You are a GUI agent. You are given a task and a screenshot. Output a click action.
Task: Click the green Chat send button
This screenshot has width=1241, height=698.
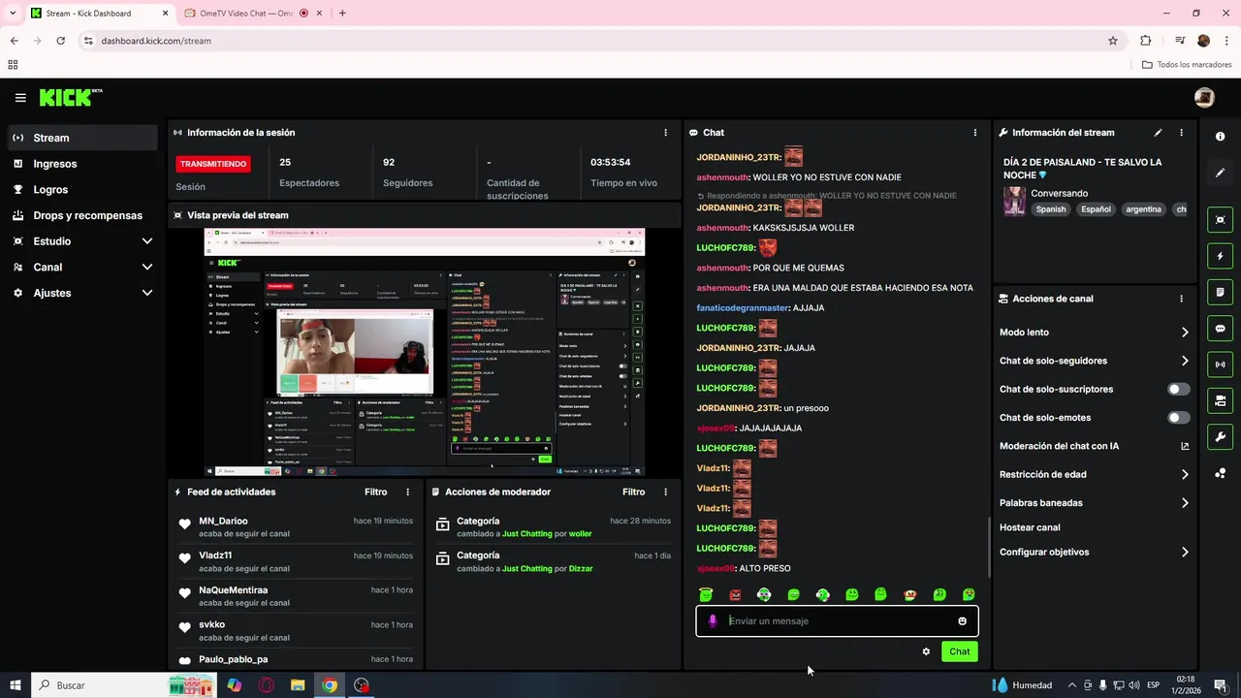click(x=959, y=651)
